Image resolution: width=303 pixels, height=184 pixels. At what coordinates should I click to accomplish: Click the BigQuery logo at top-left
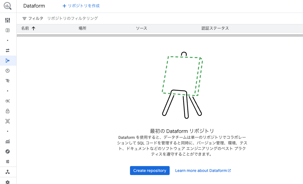(x=8, y=6)
